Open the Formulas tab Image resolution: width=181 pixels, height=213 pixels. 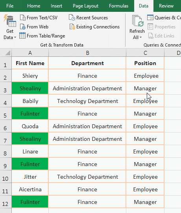[118, 6]
